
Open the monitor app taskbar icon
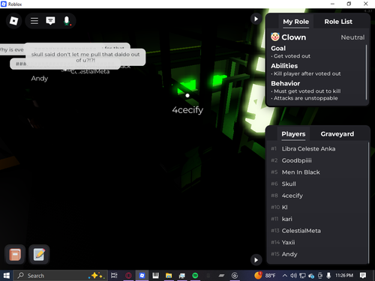pyautogui.click(x=182, y=276)
